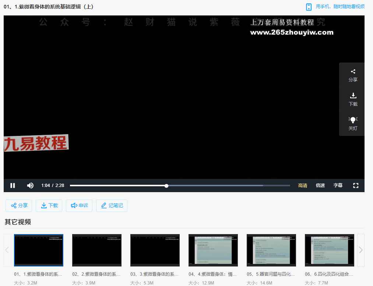Enter fullscreen video mode
The width and height of the screenshot is (373, 286).
355,186
